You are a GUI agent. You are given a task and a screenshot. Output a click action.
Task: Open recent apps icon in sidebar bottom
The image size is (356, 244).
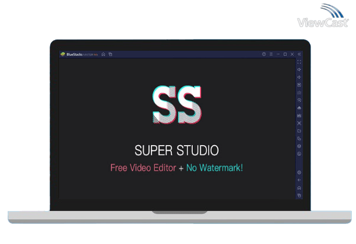(299, 196)
